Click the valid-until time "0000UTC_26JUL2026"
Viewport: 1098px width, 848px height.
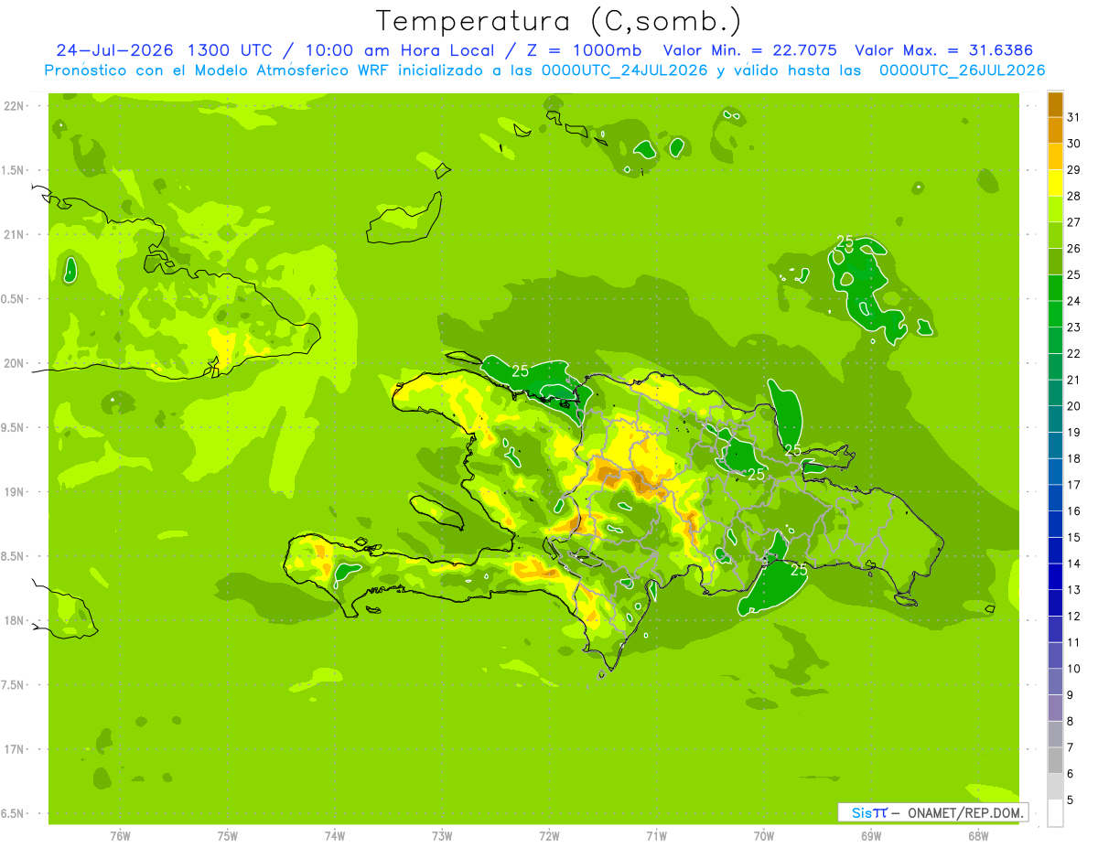click(962, 70)
